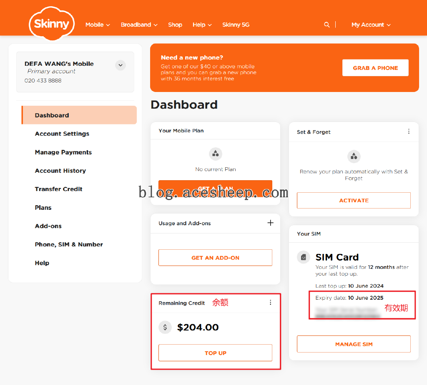Expand the Help menu in top navigation
Image resolution: width=427 pixels, height=385 pixels.
click(x=202, y=25)
